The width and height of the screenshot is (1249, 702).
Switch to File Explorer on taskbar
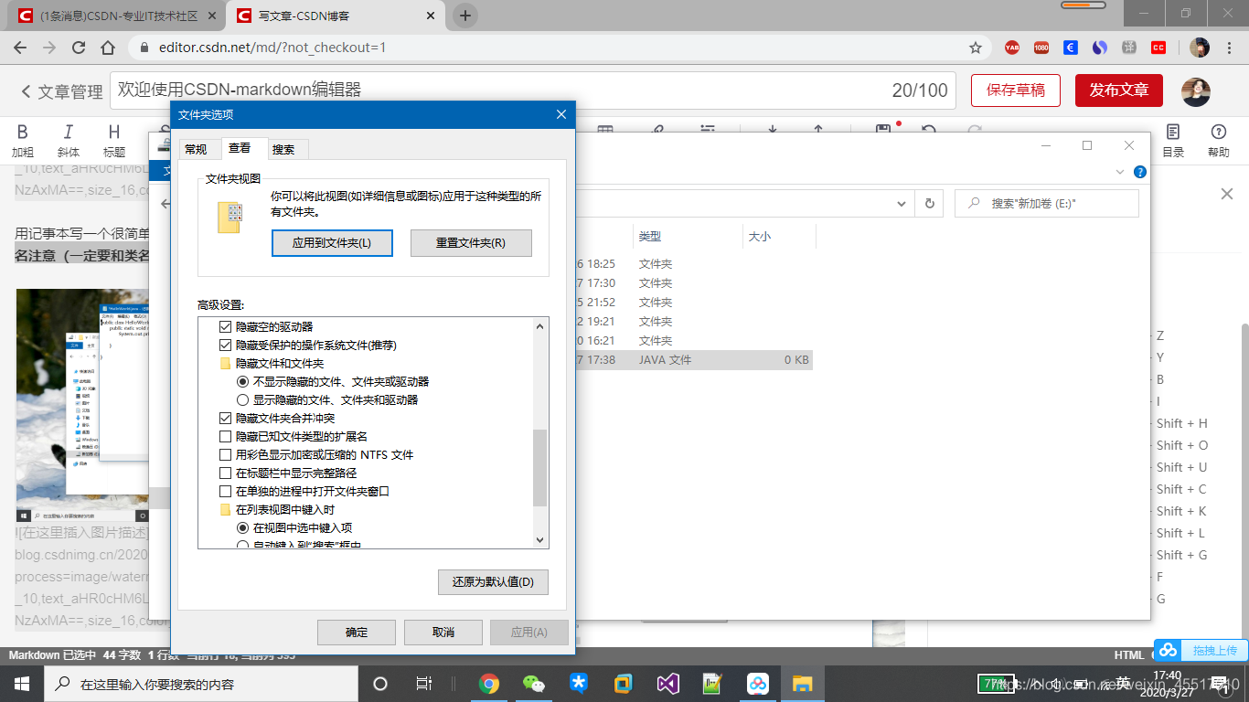pos(802,683)
